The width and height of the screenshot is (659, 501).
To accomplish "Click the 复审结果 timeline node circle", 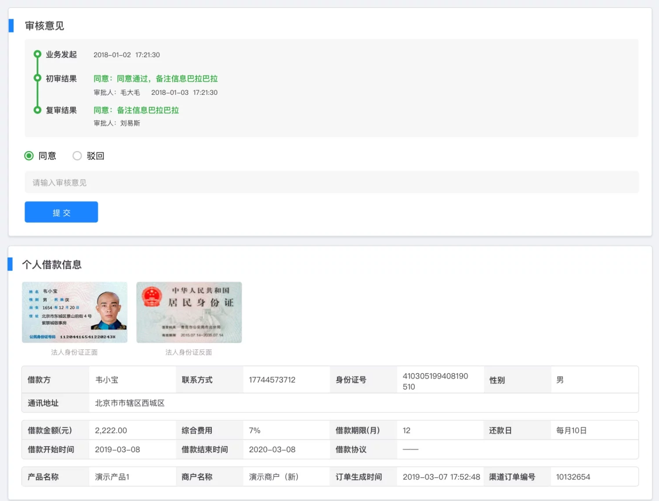I will pyautogui.click(x=37, y=109).
